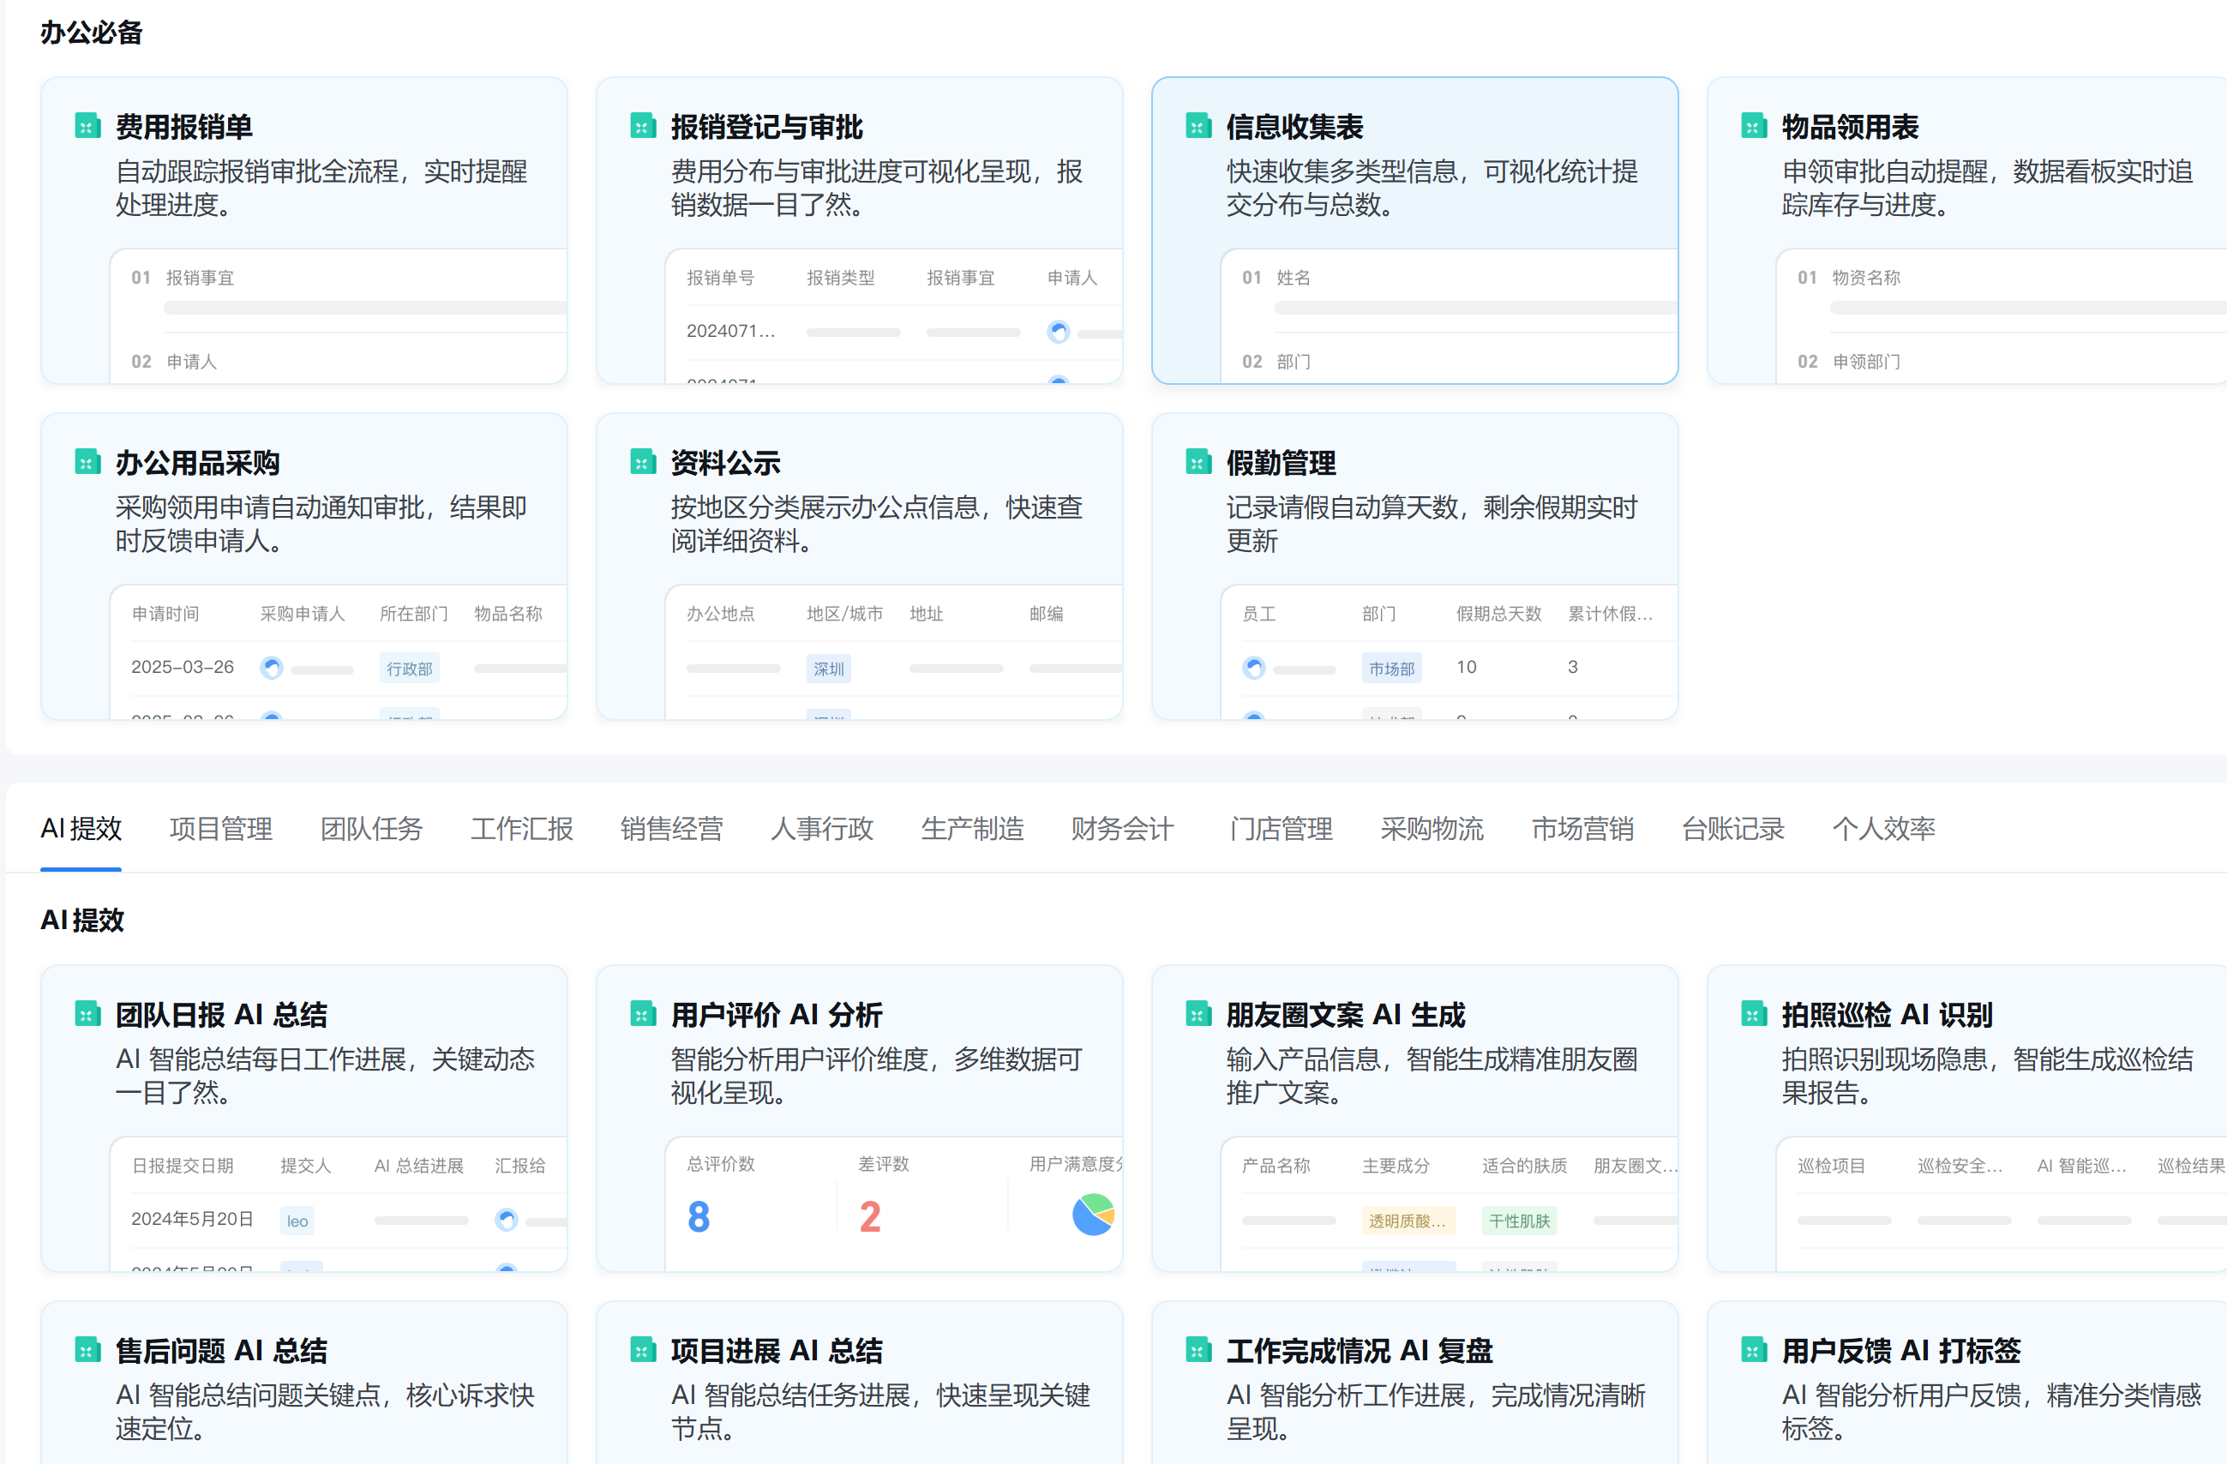Image resolution: width=2227 pixels, height=1464 pixels.
Task: Click the leo tag in 团队日报 preview
Action: pyautogui.click(x=297, y=1221)
